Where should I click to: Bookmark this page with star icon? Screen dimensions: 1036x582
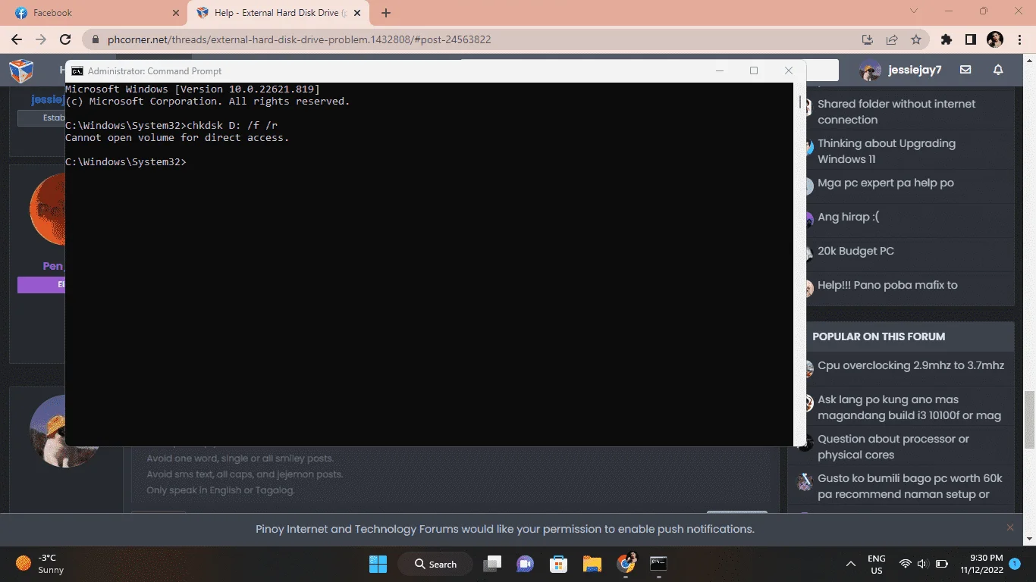pos(916,39)
